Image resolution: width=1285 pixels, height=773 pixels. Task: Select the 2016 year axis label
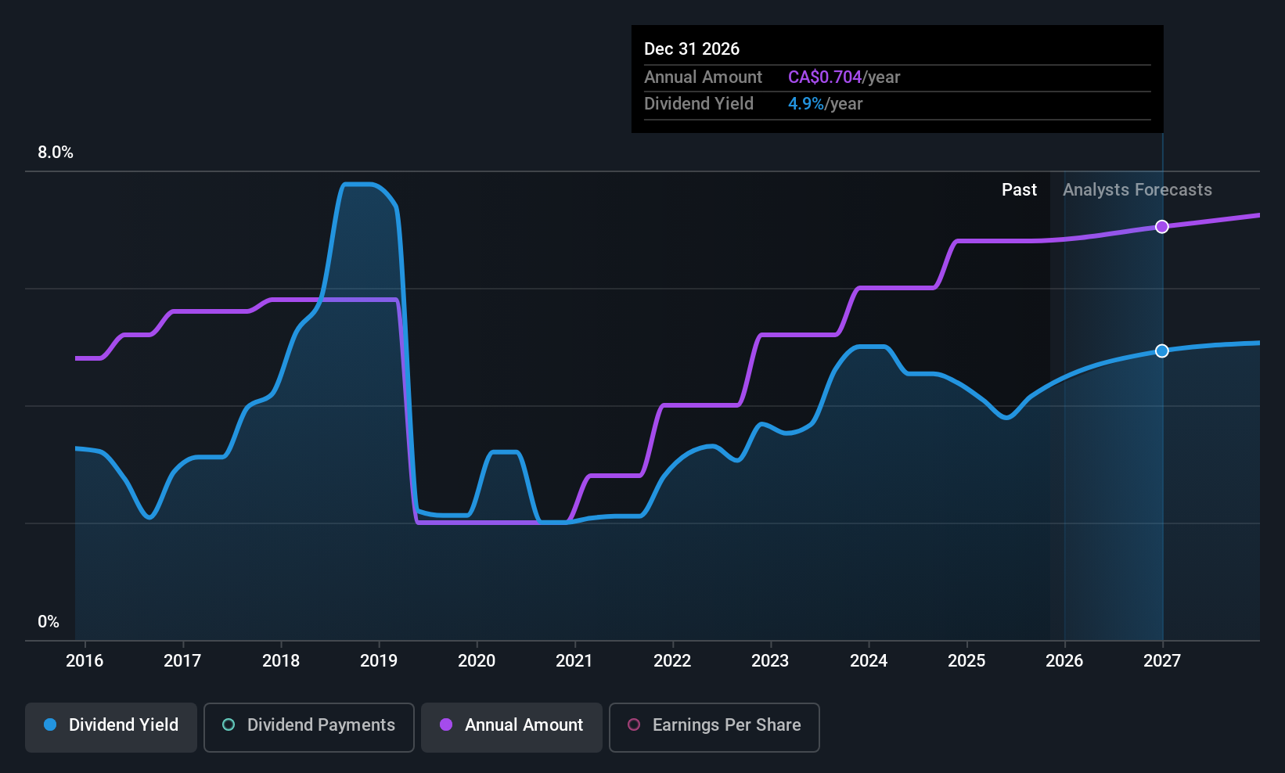coord(85,660)
